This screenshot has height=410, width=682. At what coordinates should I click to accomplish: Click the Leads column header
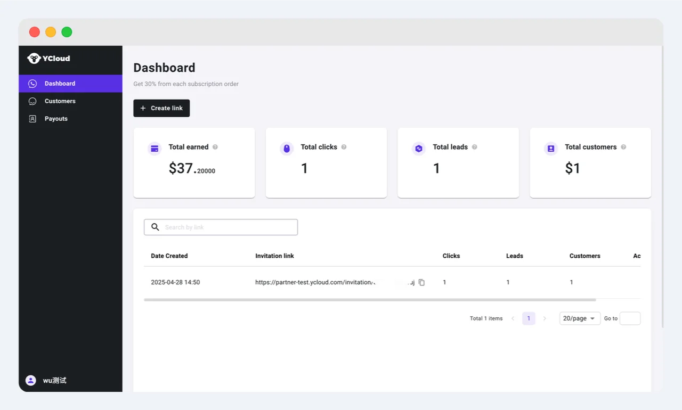pyautogui.click(x=515, y=256)
